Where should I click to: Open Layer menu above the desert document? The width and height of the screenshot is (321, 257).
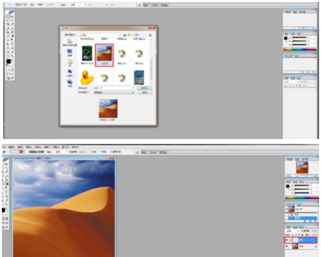[29, 147]
